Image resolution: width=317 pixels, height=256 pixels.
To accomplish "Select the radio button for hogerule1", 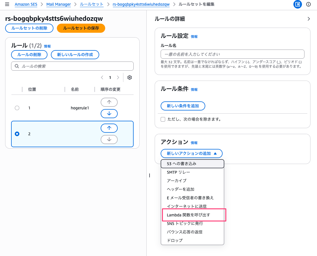I will (17, 108).
